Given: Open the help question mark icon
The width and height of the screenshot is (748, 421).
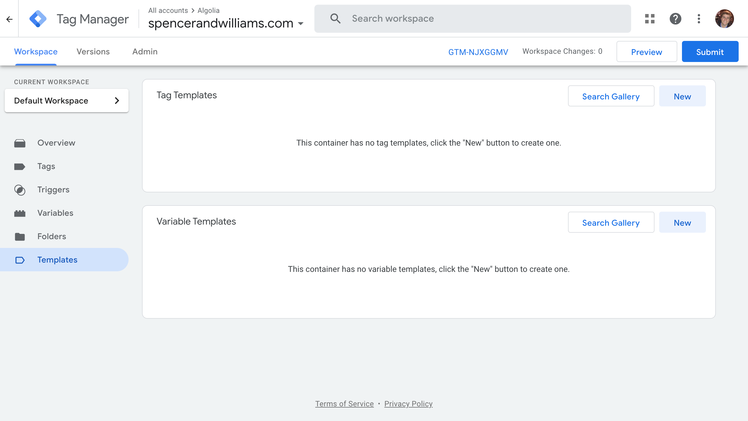Looking at the screenshot, I should point(676,19).
